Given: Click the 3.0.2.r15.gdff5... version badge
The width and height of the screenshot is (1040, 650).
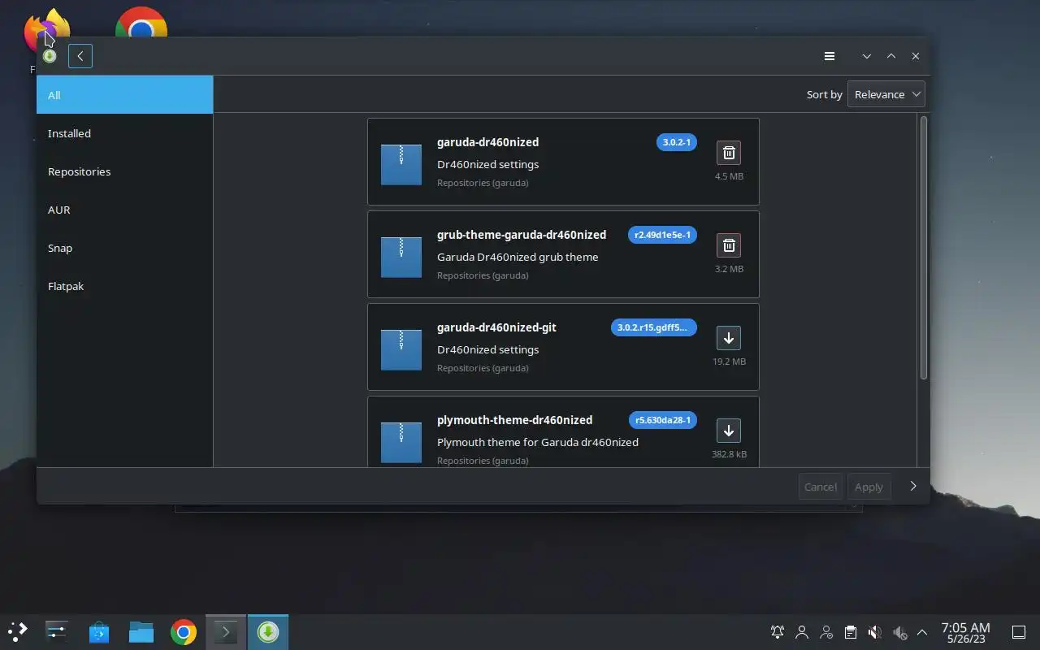Looking at the screenshot, I should tap(654, 327).
